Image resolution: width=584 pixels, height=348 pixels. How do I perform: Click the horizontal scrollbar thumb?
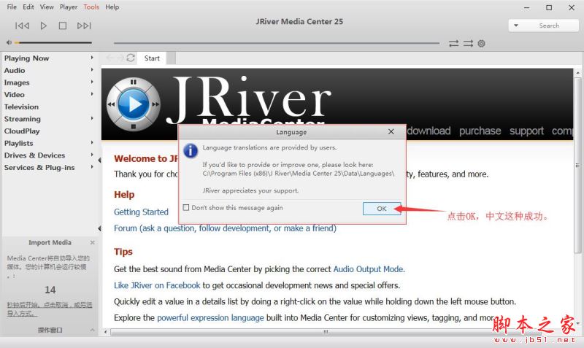[326, 332]
